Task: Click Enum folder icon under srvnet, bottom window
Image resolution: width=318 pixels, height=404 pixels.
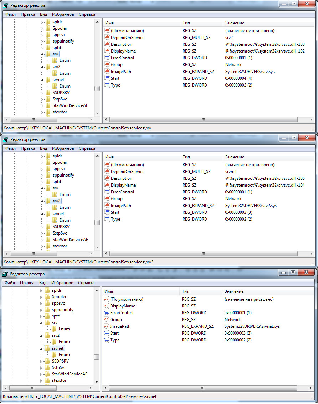Action: pos(54,355)
